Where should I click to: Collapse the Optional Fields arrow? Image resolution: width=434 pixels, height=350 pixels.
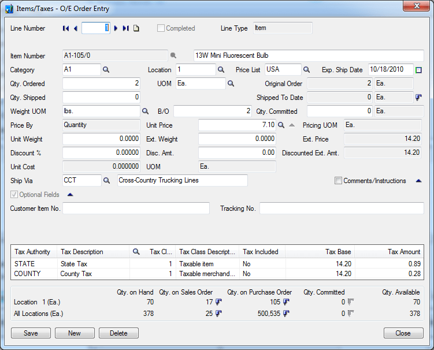click(x=71, y=195)
